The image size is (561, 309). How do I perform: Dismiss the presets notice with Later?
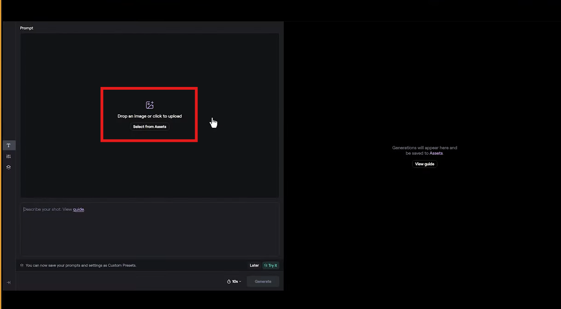254,266
